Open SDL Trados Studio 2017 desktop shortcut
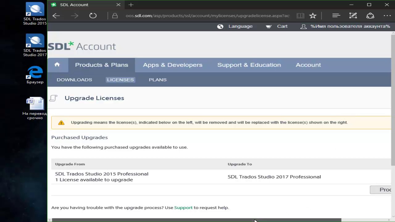Viewport: 395px width, 222px height. (35, 45)
